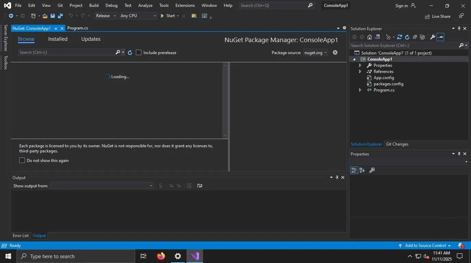
Task: Open the Build menu
Action: point(94,5)
